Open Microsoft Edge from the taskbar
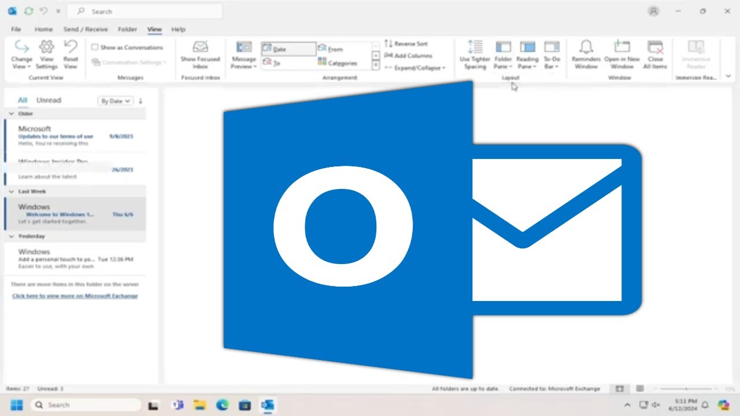 [x=222, y=405]
